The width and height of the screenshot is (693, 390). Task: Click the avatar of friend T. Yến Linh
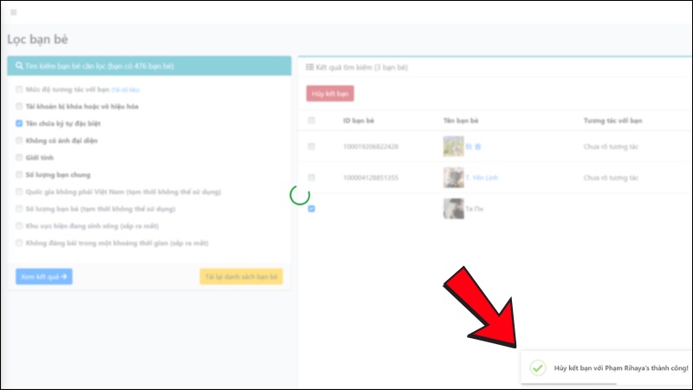pyautogui.click(x=453, y=178)
